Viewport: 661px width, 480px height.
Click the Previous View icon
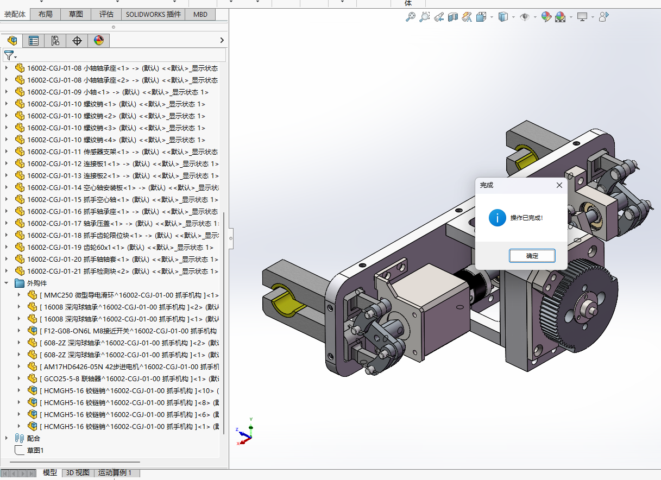[x=439, y=17]
